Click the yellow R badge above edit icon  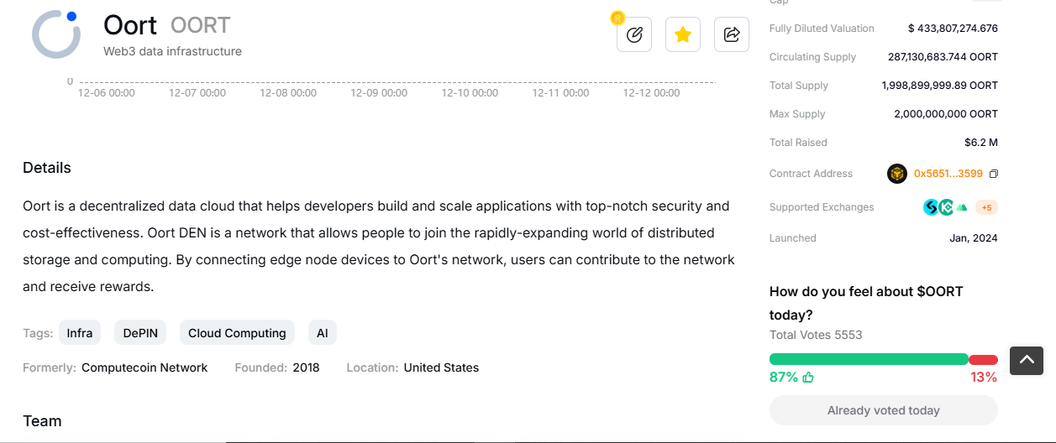[618, 18]
